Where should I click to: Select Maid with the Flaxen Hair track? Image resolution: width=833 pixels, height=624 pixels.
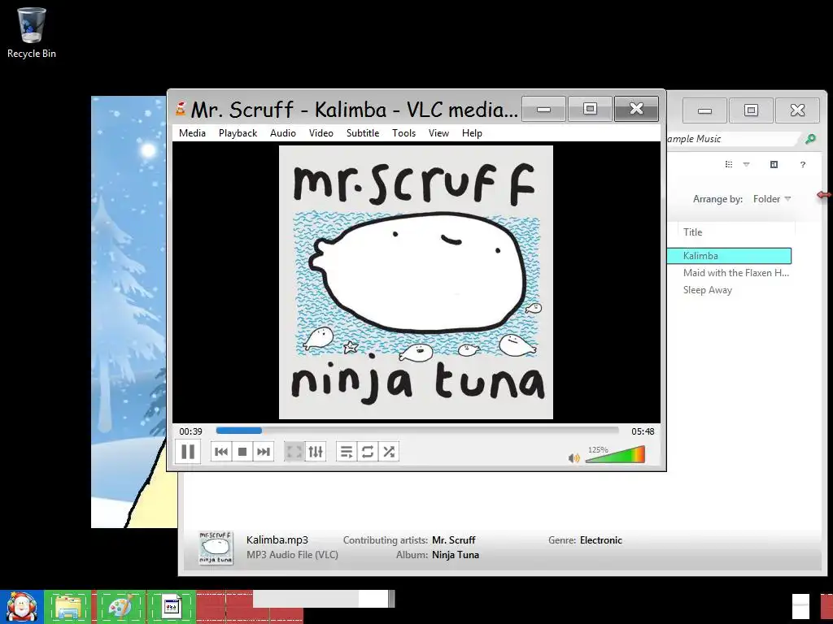point(735,273)
